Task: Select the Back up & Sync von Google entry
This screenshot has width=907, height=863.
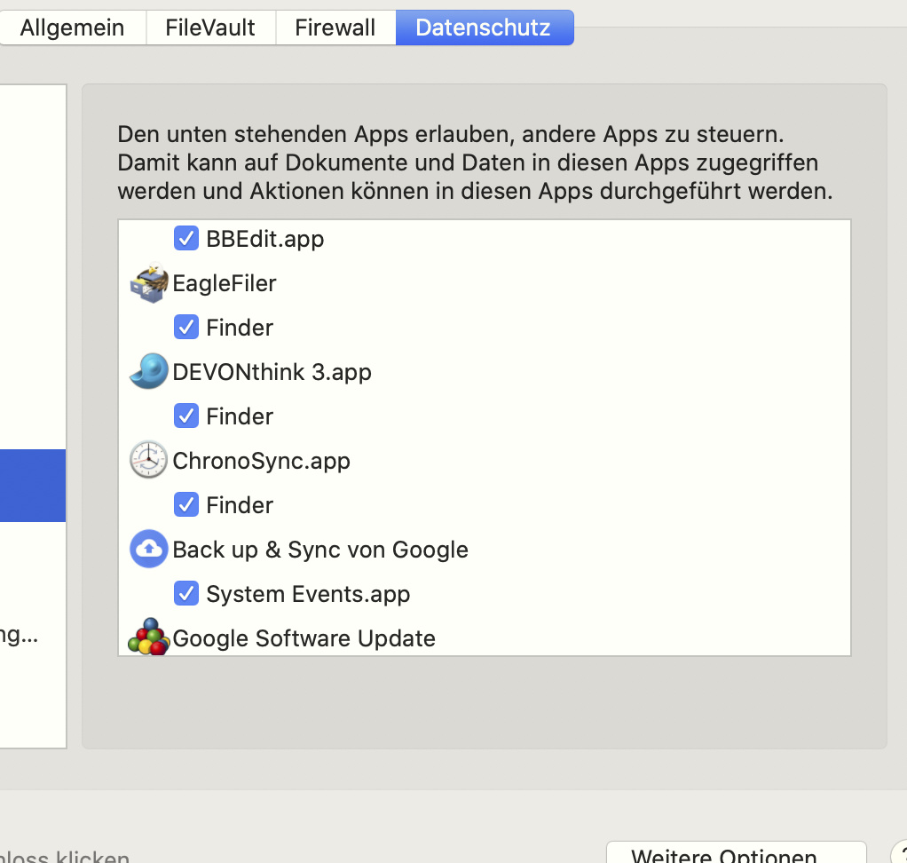Action: point(320,549)
